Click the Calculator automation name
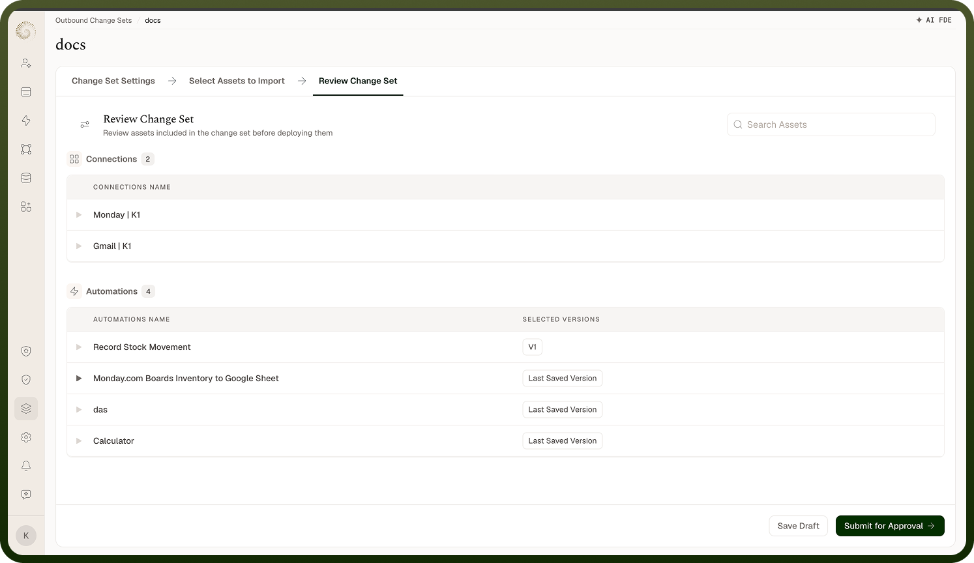Screen dimensions: 974x563 [113, 441]
